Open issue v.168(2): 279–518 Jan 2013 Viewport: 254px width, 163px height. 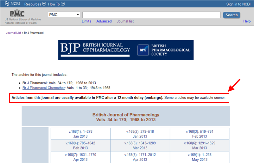click(140, 134)
